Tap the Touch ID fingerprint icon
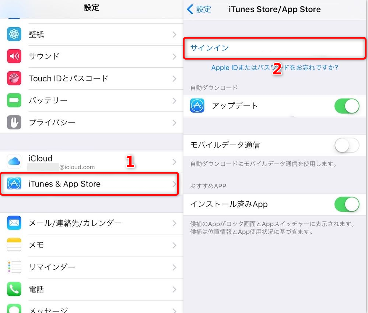Screen dimensions: 368x313 14,78
